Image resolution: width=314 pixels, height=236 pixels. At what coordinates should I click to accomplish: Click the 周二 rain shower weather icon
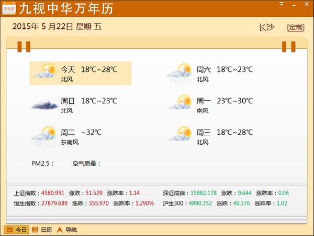click(44, 137)
